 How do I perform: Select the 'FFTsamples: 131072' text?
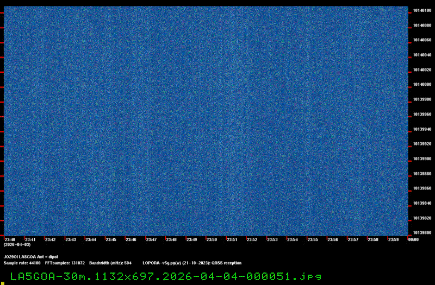(65, 263)
